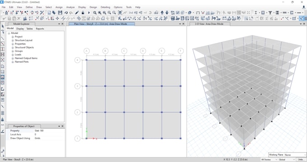307x162 pixels.
Task: Expand the Groups tree node
Action: 13,51
